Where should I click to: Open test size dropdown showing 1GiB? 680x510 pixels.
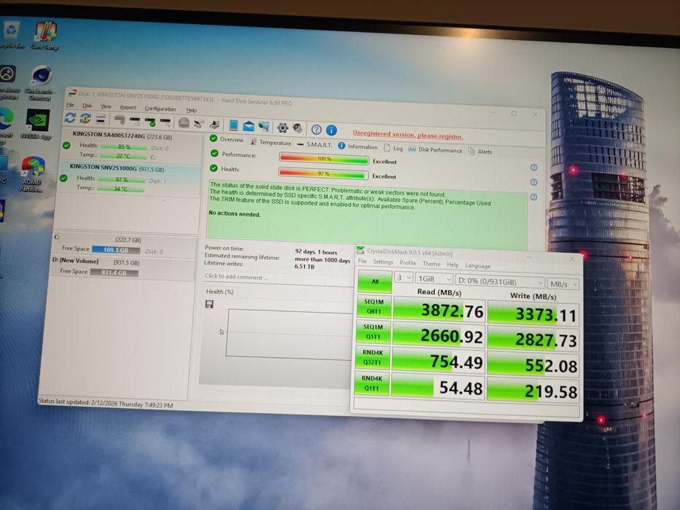coord(434,279)
